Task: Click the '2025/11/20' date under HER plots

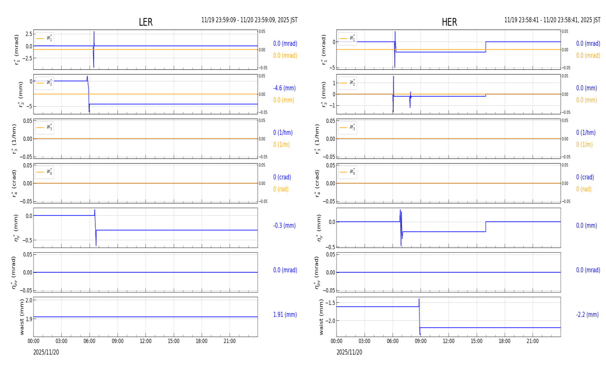Action: click(x=349, y=352)
